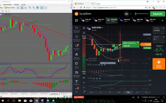Toggle MACD indicator visibility eye
The width and height of the screenshot is (166, 103).
(102, 65)
